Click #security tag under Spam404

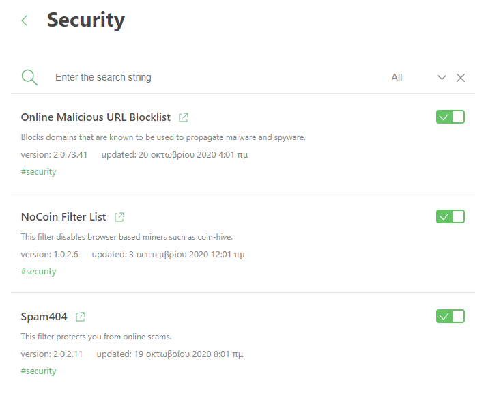point(39,371)
